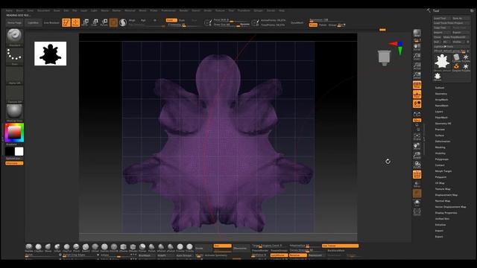The height and width of the screenshot is (268, 477).
Task: Expand the Vector Displacement Map sub-palette
Action: click(x=450, y=207)
